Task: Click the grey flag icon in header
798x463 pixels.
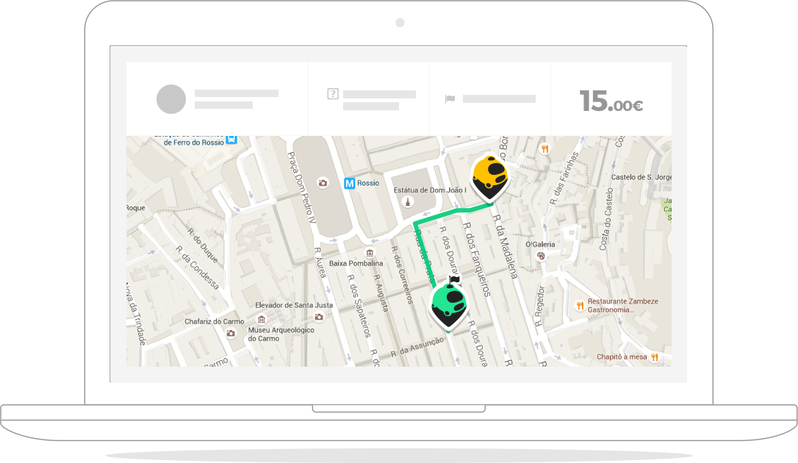Action: click(450, 99)
